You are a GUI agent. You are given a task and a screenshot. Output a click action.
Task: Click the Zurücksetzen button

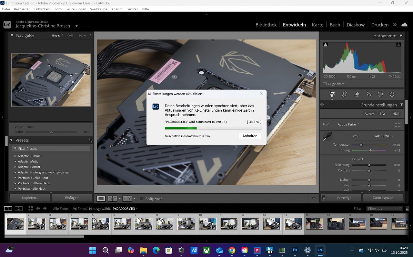click(383, 197)
